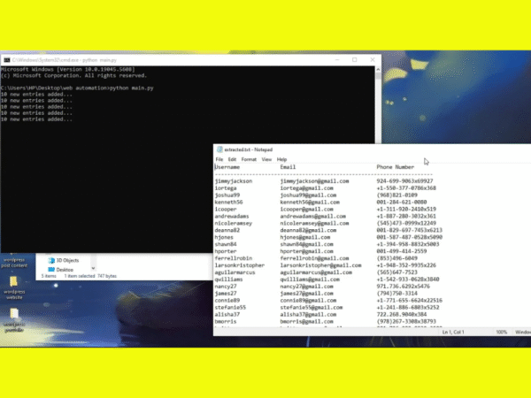Click the cmd.exe icon in command prompt title bar
Image resolution: width=531 pixels, height=398 pixels.
[7, 60]
